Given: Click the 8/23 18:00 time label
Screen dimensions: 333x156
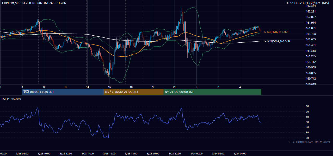Looking at the screenshot, I should click(131, 154).
